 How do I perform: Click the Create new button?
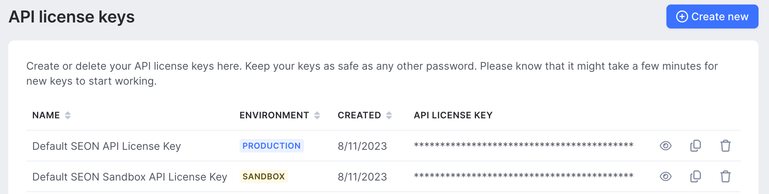712,16
